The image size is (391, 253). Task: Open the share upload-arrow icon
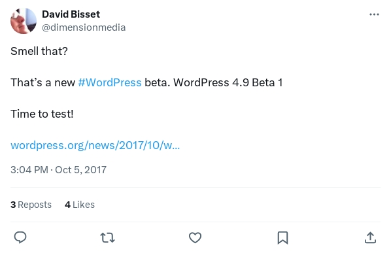pos(370,237)
